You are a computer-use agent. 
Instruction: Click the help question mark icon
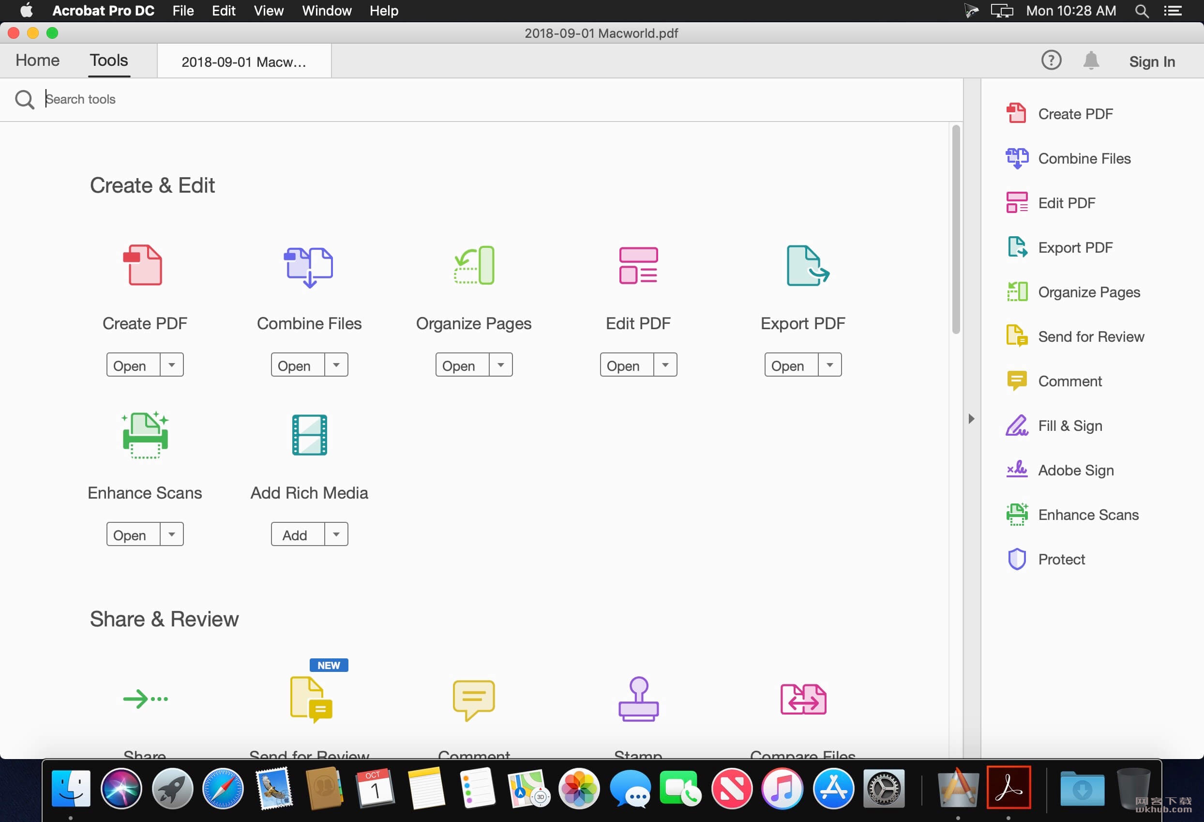tap(1051, 61)
